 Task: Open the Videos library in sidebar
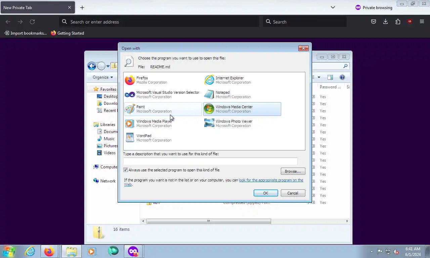pos(106,153)
